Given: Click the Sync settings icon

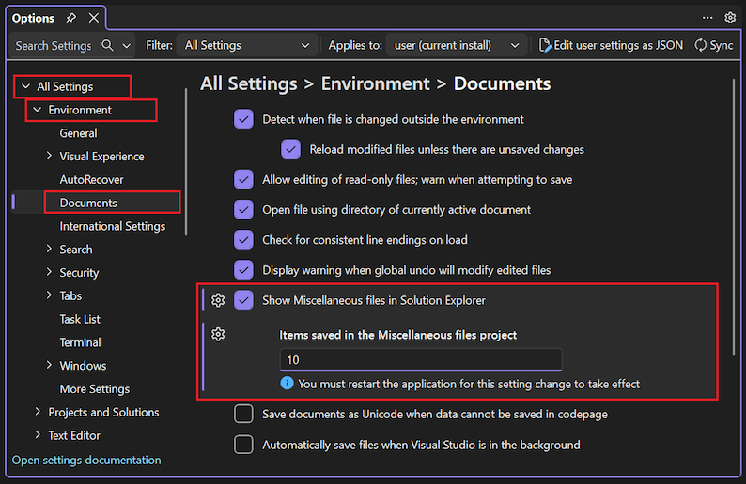Looking at the screenshot, I should (x=701, y=45).
